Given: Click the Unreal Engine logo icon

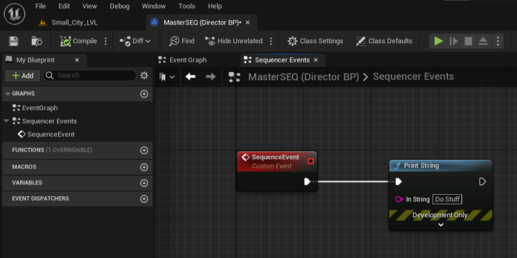Looking at the screenshot, I should pos(14,14).
